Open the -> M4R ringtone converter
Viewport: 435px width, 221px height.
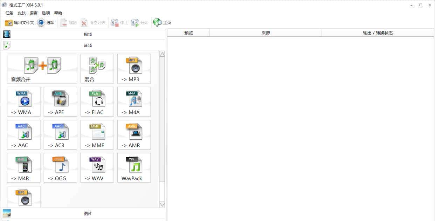(23, 168)
